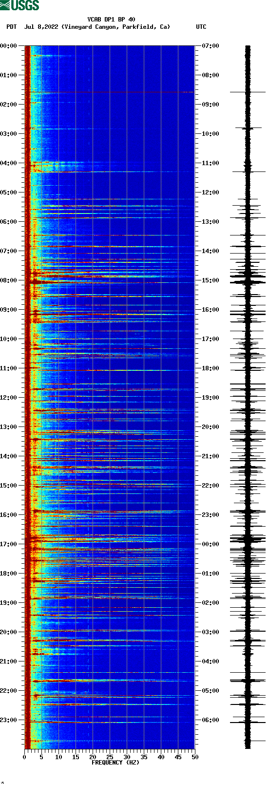Click the 11:00 label on UTC axis

pos(211,163)
